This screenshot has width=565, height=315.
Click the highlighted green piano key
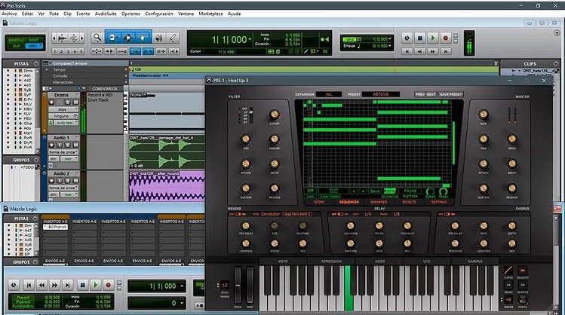(x=348, y=289)
